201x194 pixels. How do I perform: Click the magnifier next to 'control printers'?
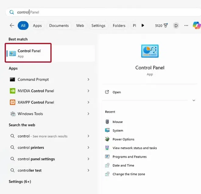[12, 147]
